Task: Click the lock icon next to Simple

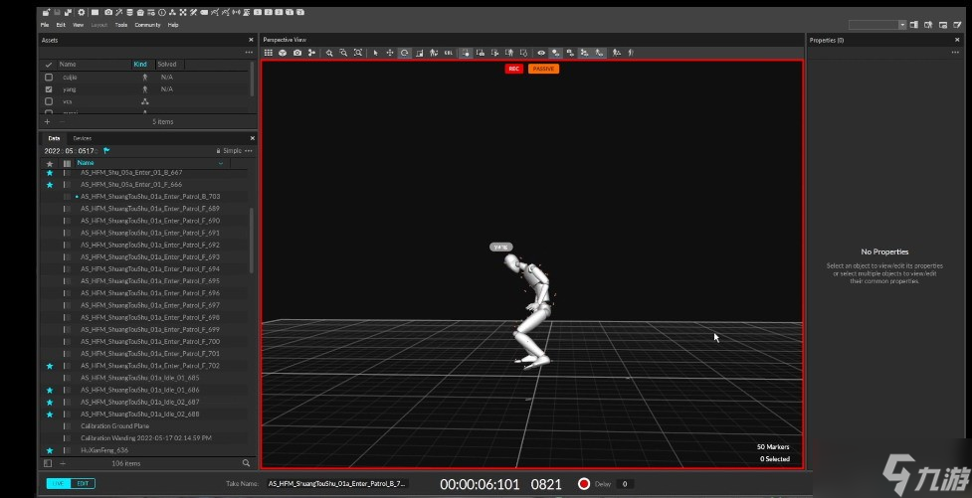Action: 218,150
